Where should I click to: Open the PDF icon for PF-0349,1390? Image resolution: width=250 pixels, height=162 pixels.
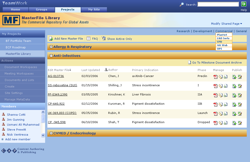pos(215,95)
